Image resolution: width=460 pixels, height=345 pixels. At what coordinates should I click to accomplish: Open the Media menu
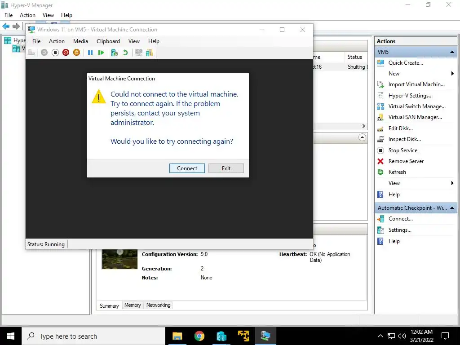(81, 41)
